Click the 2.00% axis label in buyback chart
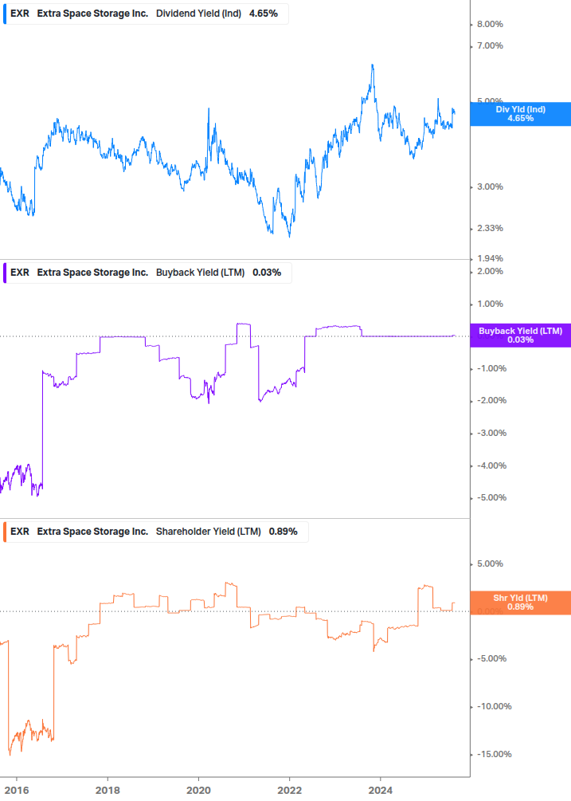The image size is (571, 801). (490, 271)
